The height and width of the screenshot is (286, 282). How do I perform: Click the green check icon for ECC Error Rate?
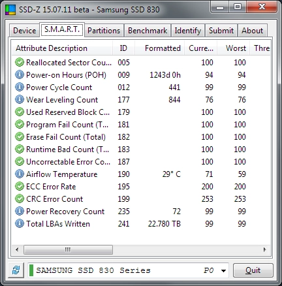pos(20,186)
